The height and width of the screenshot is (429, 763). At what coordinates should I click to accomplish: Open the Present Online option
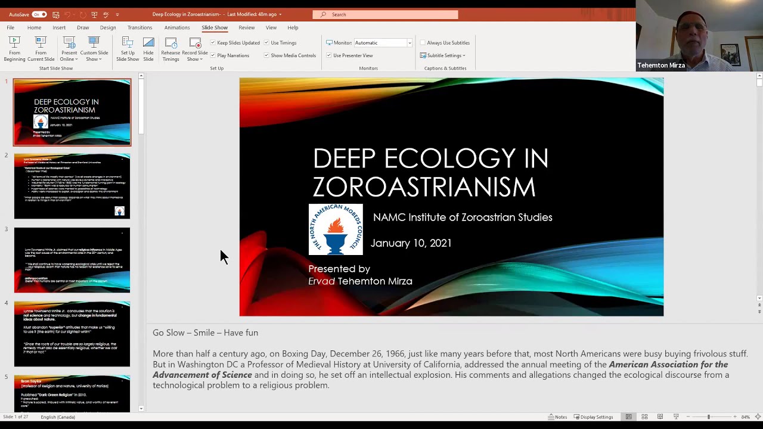pos(69,48)
